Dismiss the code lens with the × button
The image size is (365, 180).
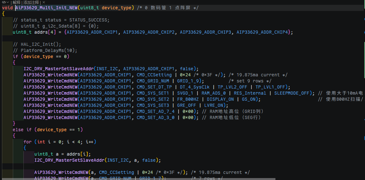[44, 2]
